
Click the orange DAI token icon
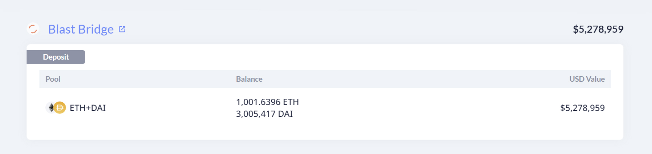(60, 108)
